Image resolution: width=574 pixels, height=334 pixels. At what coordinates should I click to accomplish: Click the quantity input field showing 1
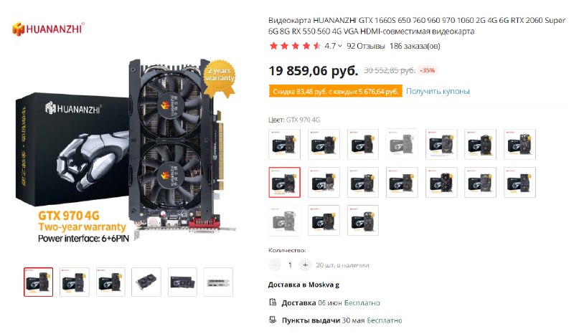point(290,264)
